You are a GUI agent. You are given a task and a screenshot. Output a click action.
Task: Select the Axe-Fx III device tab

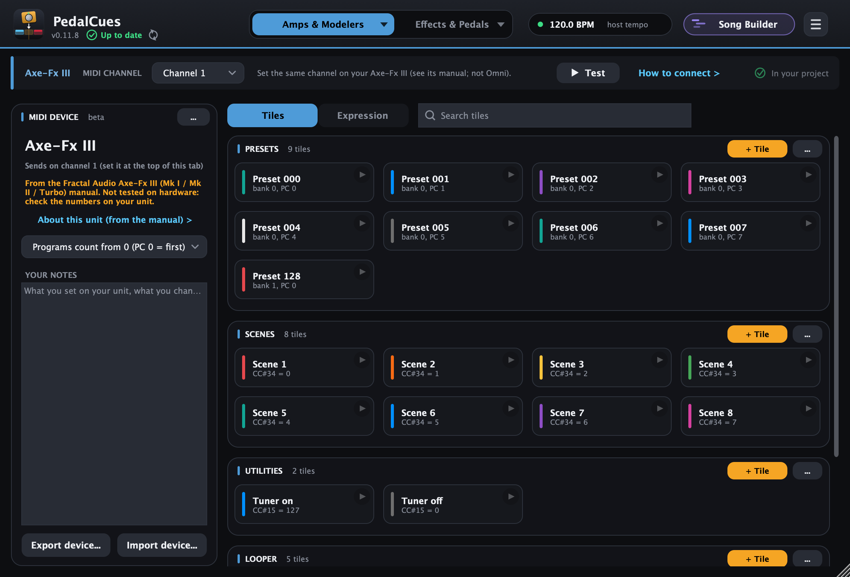click(x=47, y=73)
